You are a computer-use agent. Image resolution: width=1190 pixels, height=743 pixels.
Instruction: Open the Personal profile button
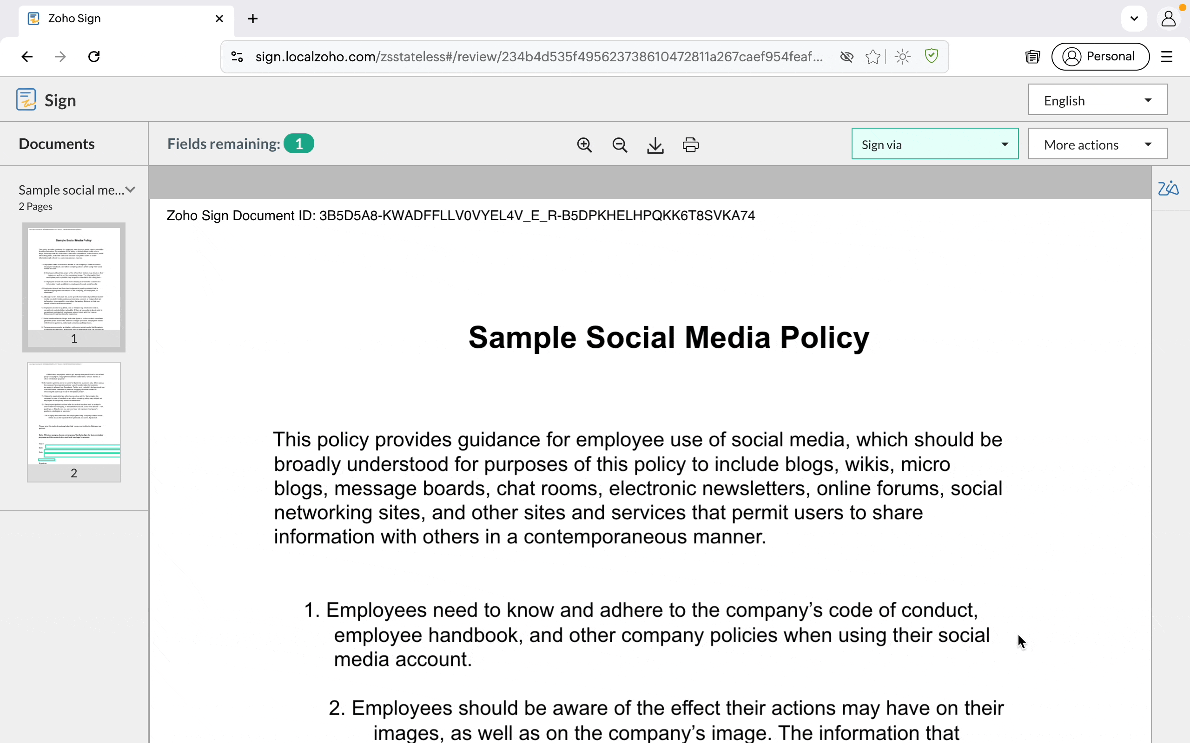[1100, 57]
